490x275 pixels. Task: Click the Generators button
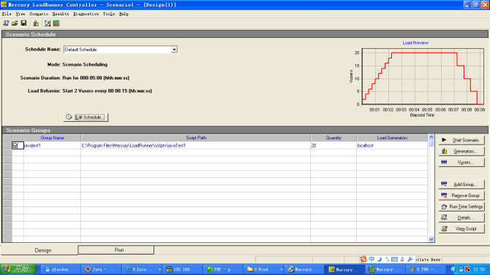461,151
